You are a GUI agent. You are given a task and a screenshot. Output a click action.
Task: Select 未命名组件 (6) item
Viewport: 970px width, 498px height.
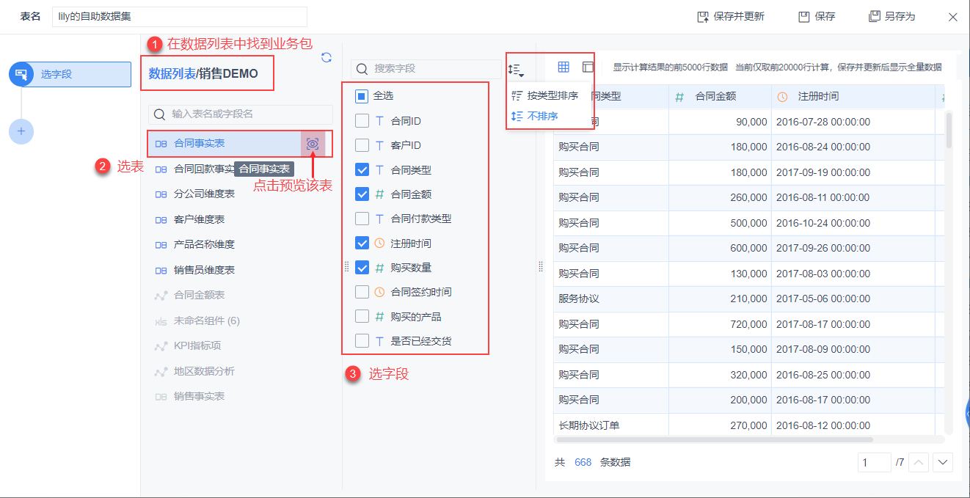coord(240,321)
